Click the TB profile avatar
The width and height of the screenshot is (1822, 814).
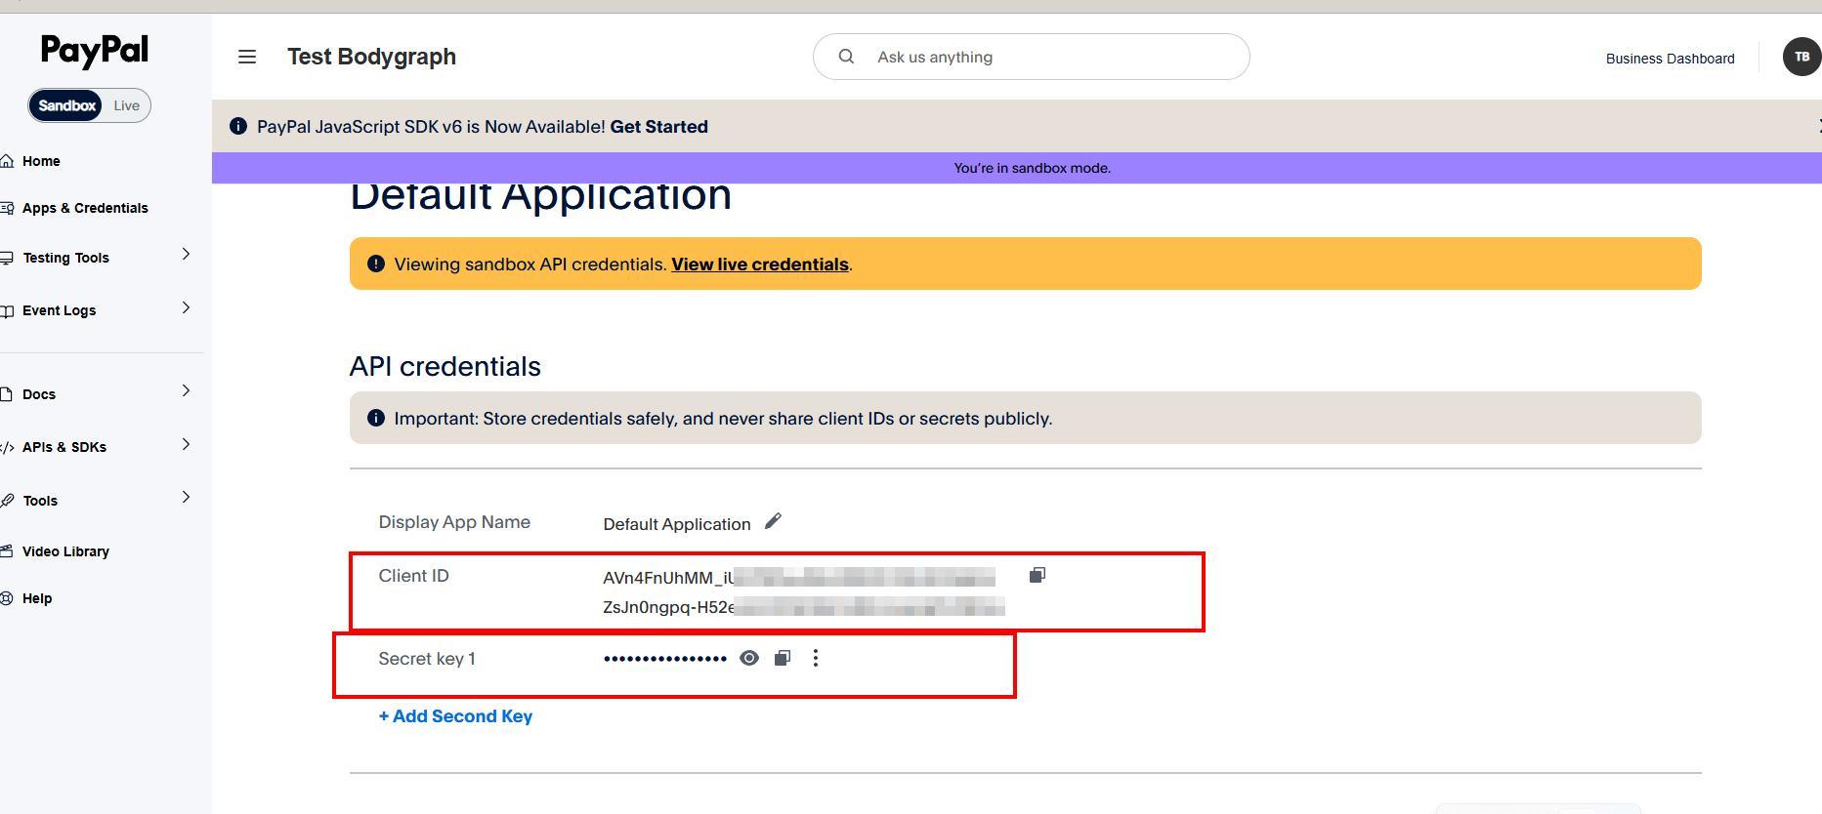(1801, 57)
